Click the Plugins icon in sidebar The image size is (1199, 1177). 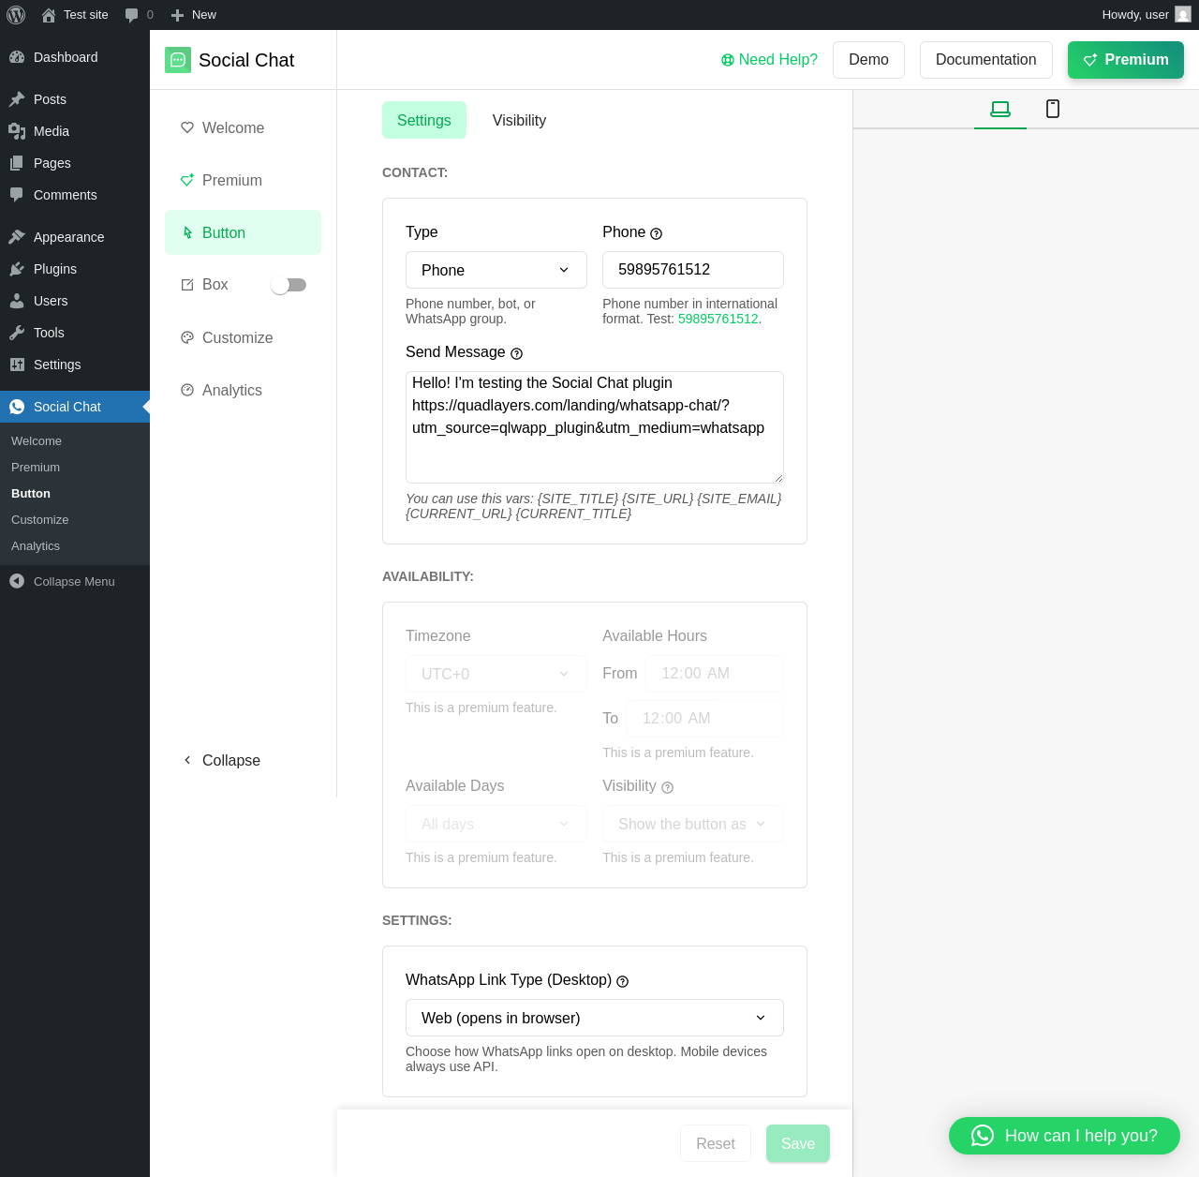17,269
